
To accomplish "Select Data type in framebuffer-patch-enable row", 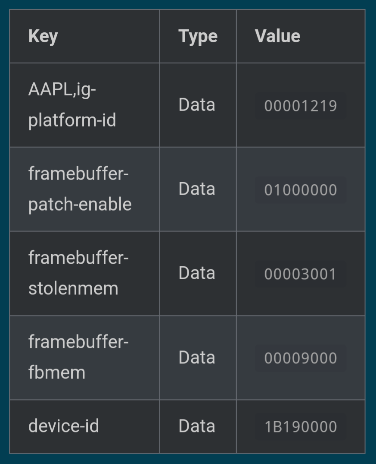I will pos(197,189).
